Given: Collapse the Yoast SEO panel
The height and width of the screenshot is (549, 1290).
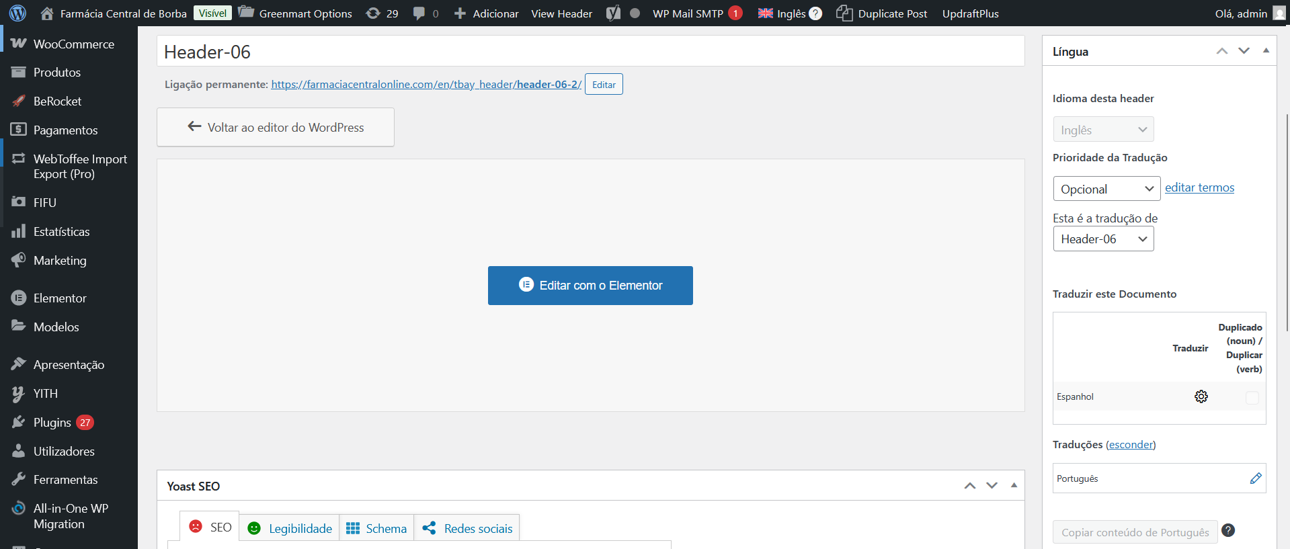Looking at the screenshot, I should pos(1014,485).
